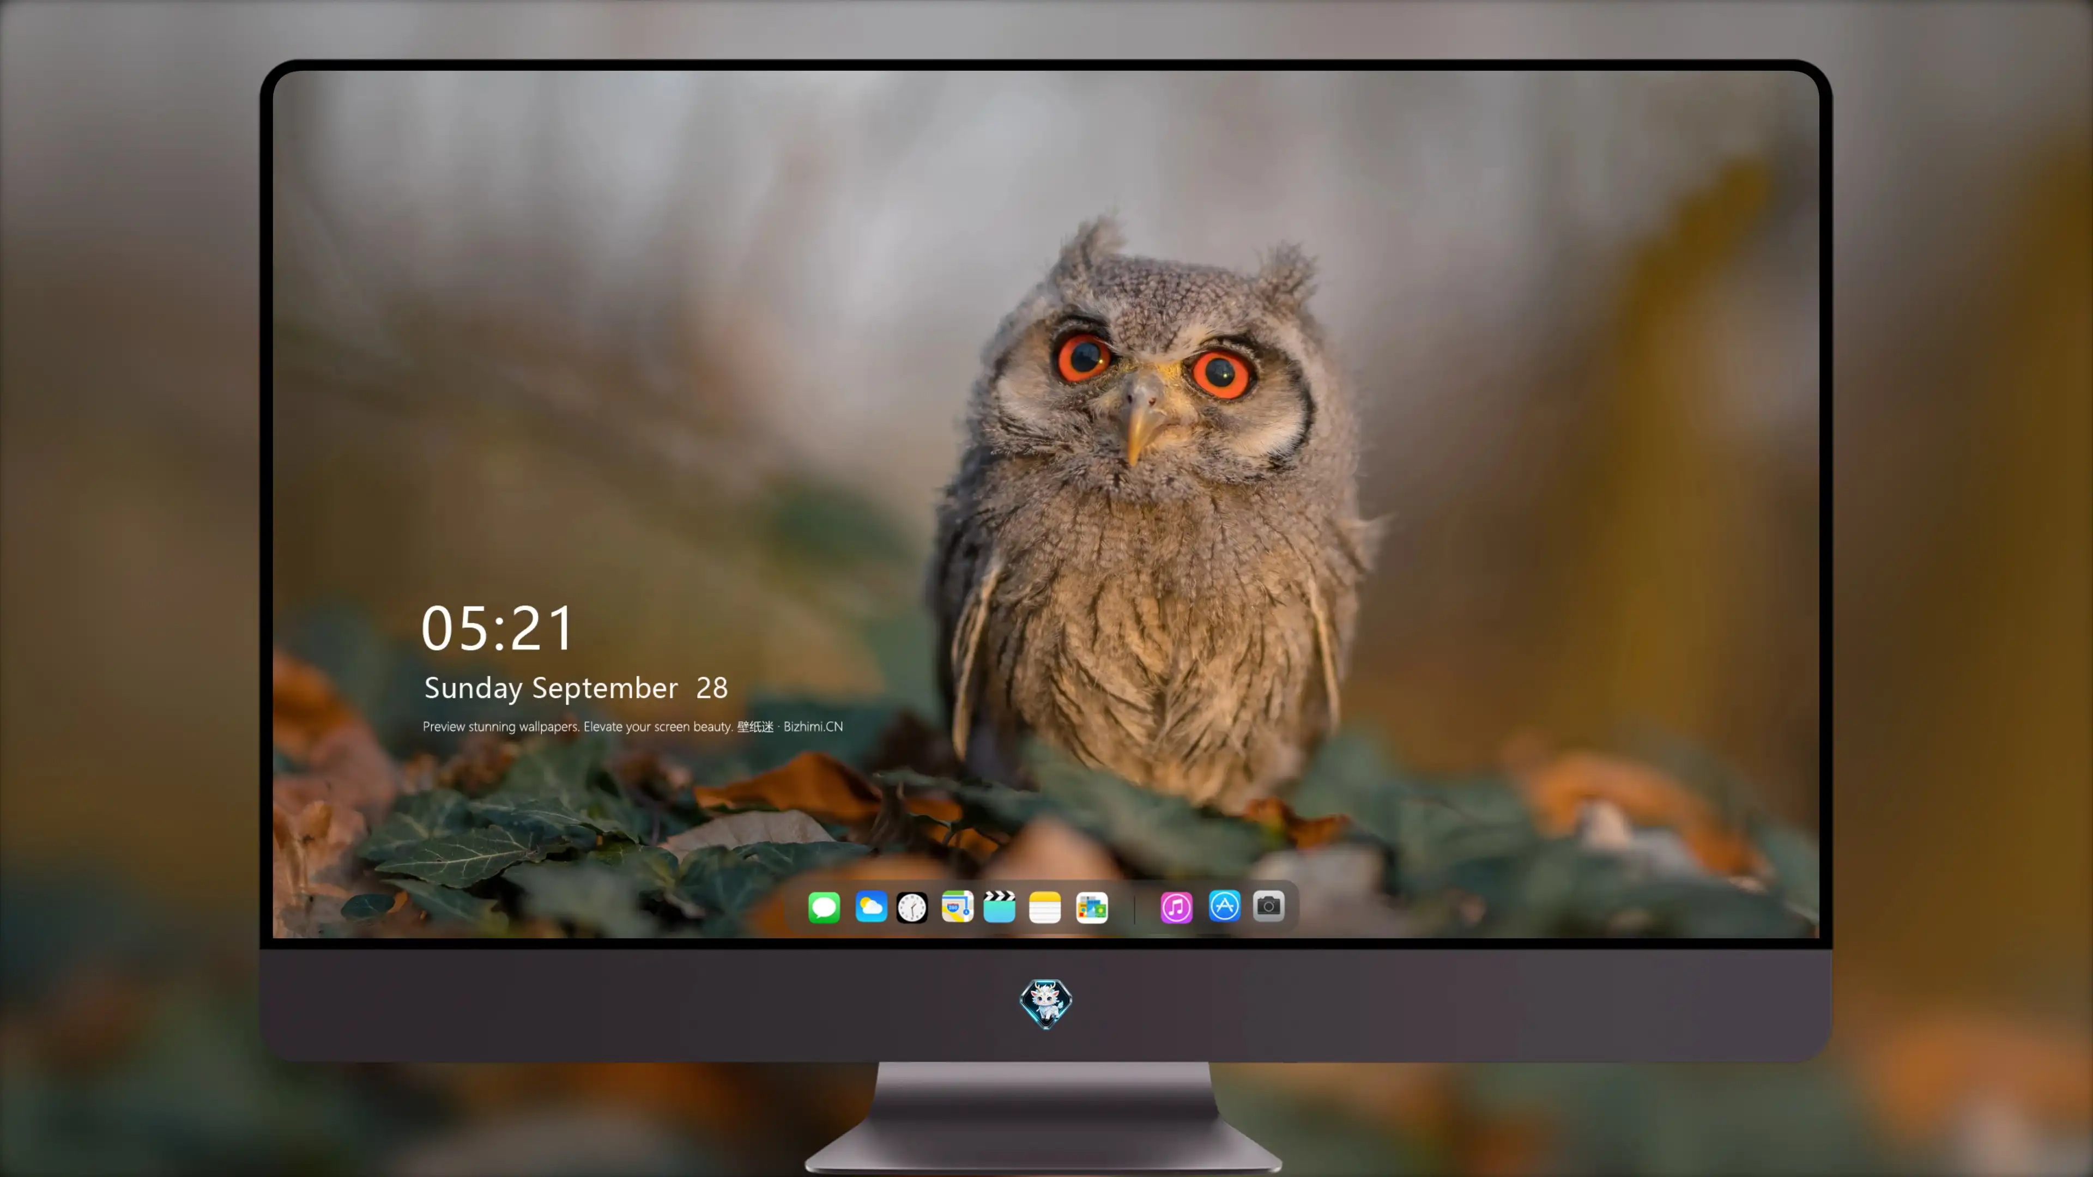Launch the Camera app from the dock
Image resolution: width=2093 pixels, height=1177 pixels.
pyautogui.click(x=1268, y=907)
